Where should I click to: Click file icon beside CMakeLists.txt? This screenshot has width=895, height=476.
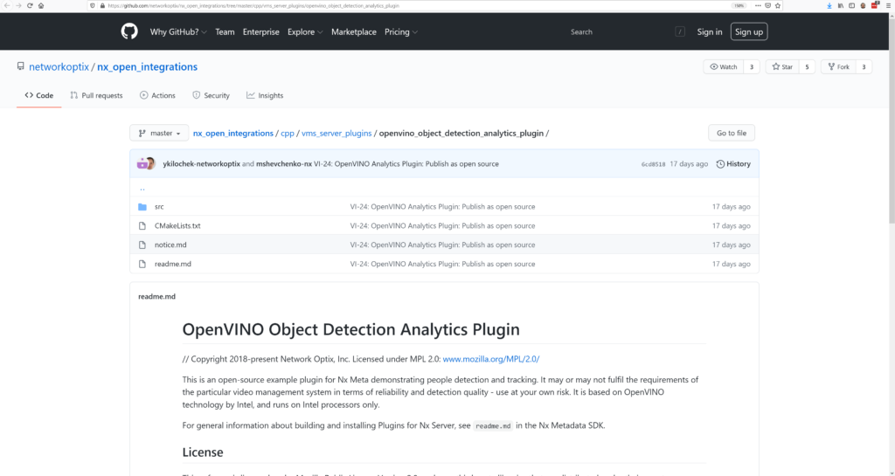click(142, 225)
